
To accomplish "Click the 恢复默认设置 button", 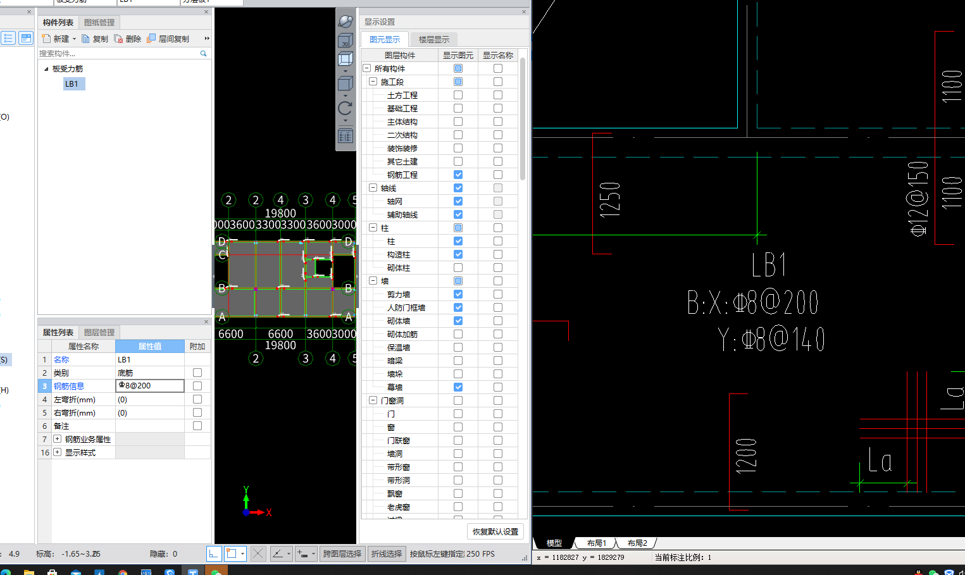I will [x=495, y=531].
